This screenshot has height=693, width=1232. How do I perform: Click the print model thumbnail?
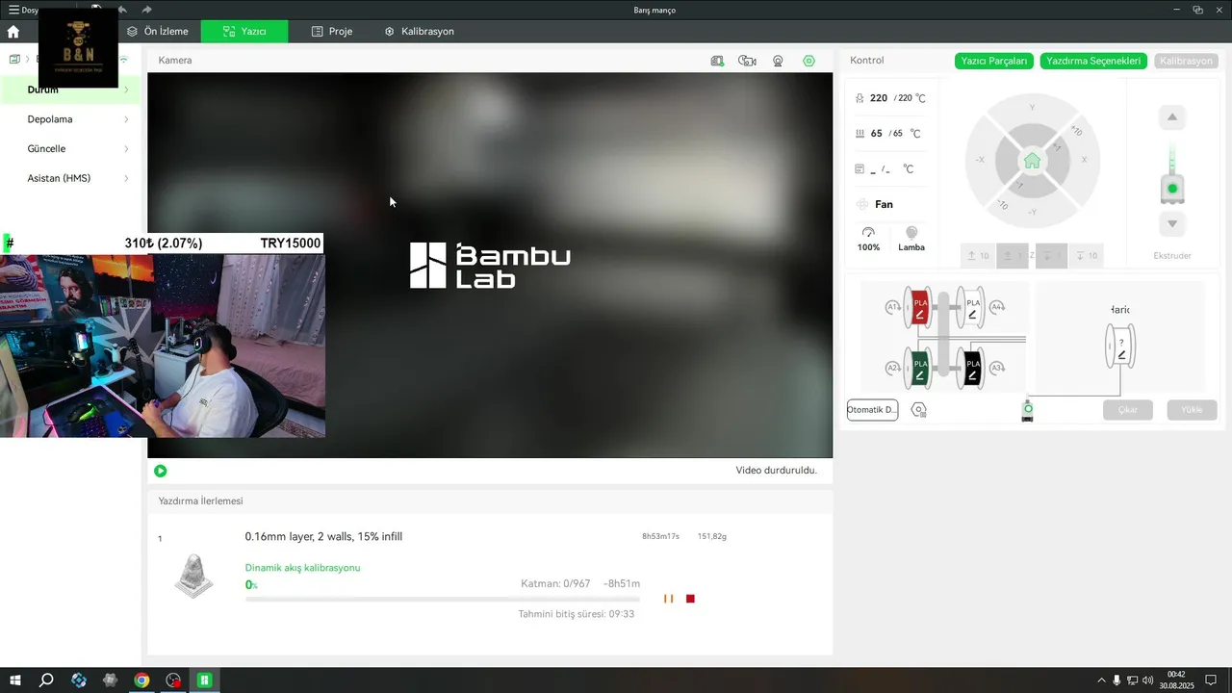pyautogui.click(x=193, y=576)
